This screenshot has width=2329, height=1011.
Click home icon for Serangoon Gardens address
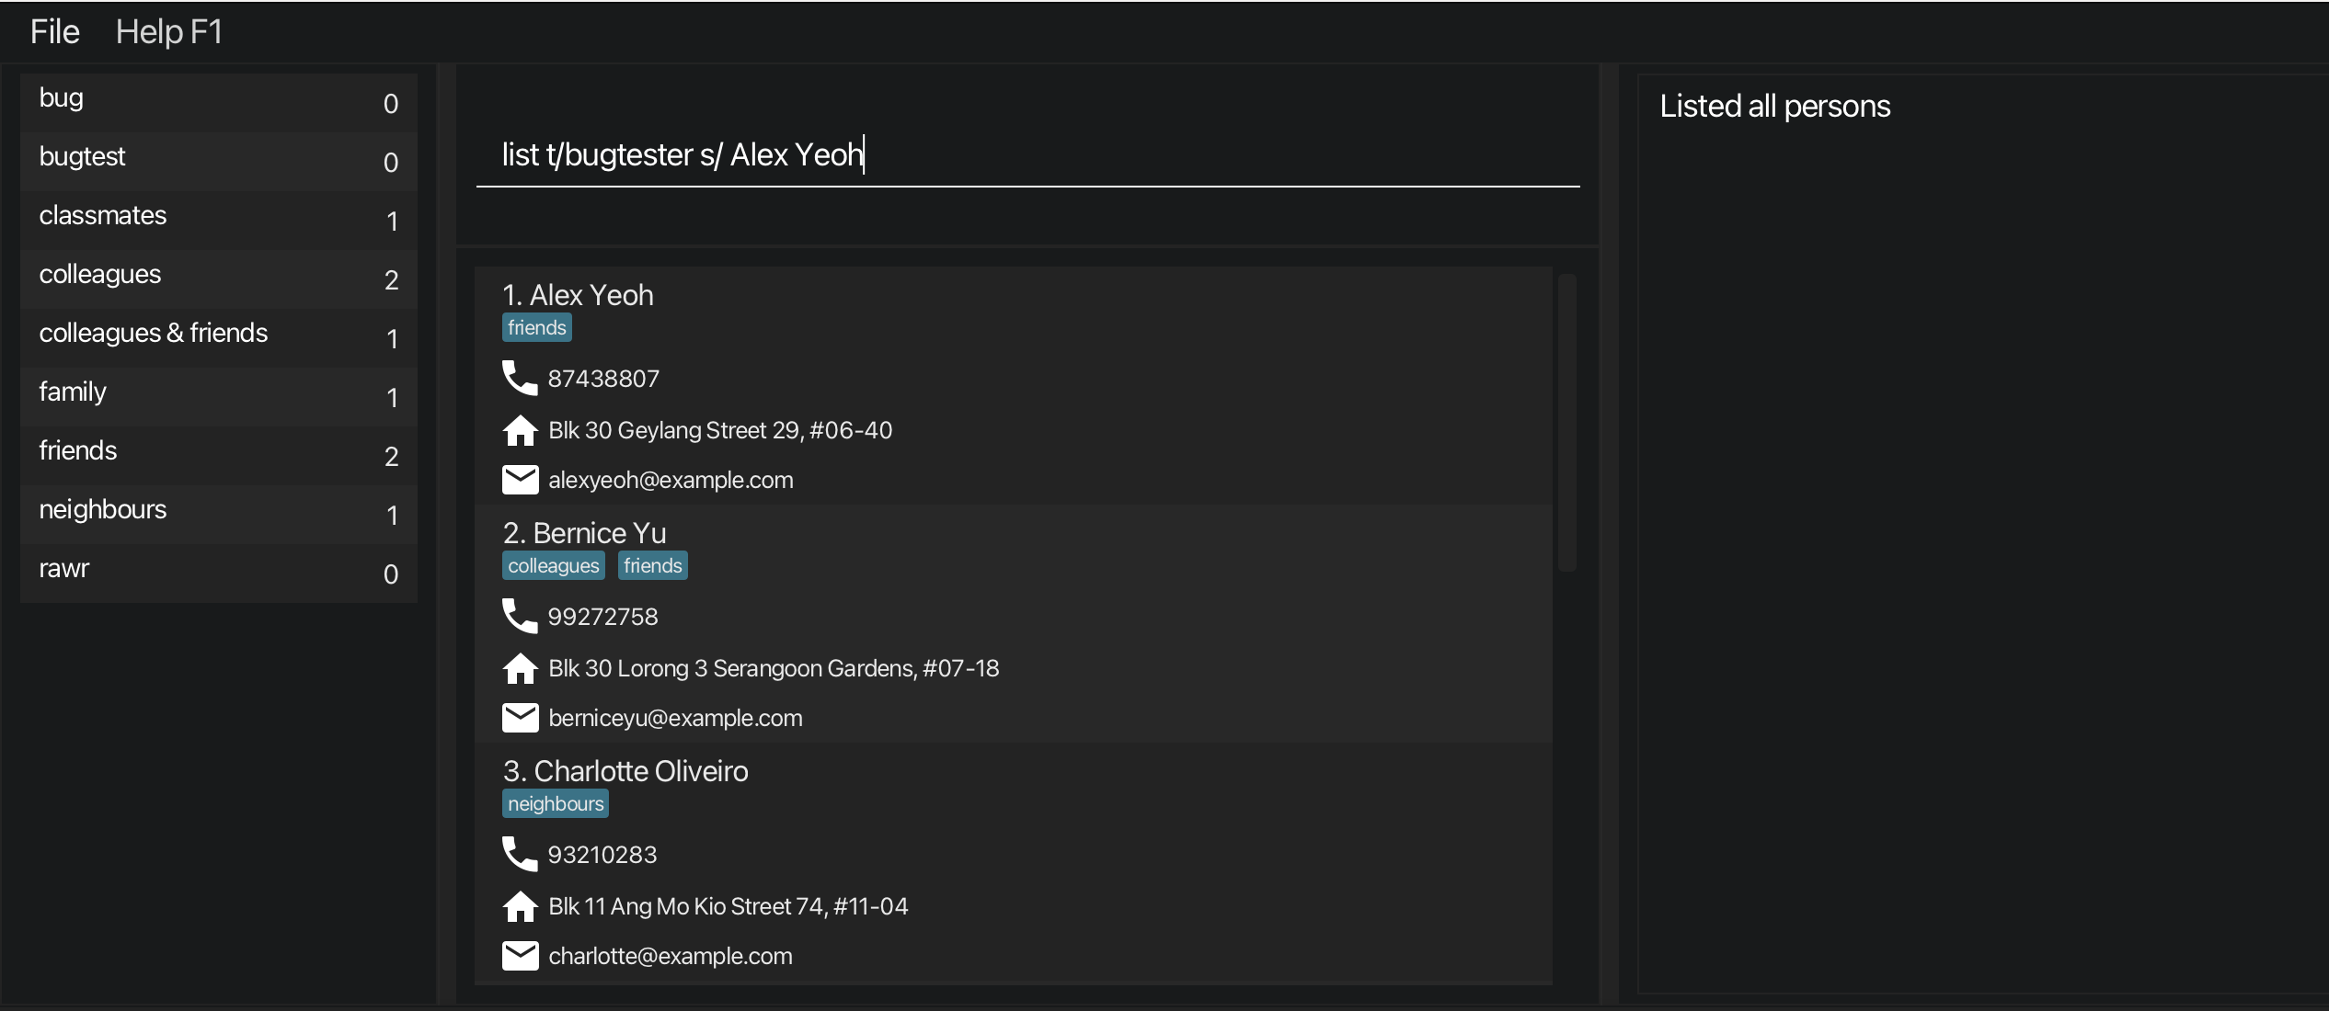pyautogui.click(x=520, y=668)
